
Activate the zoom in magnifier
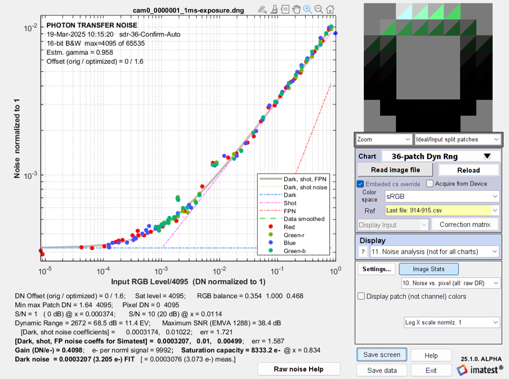pyautogui.click(x=307, y=10)
